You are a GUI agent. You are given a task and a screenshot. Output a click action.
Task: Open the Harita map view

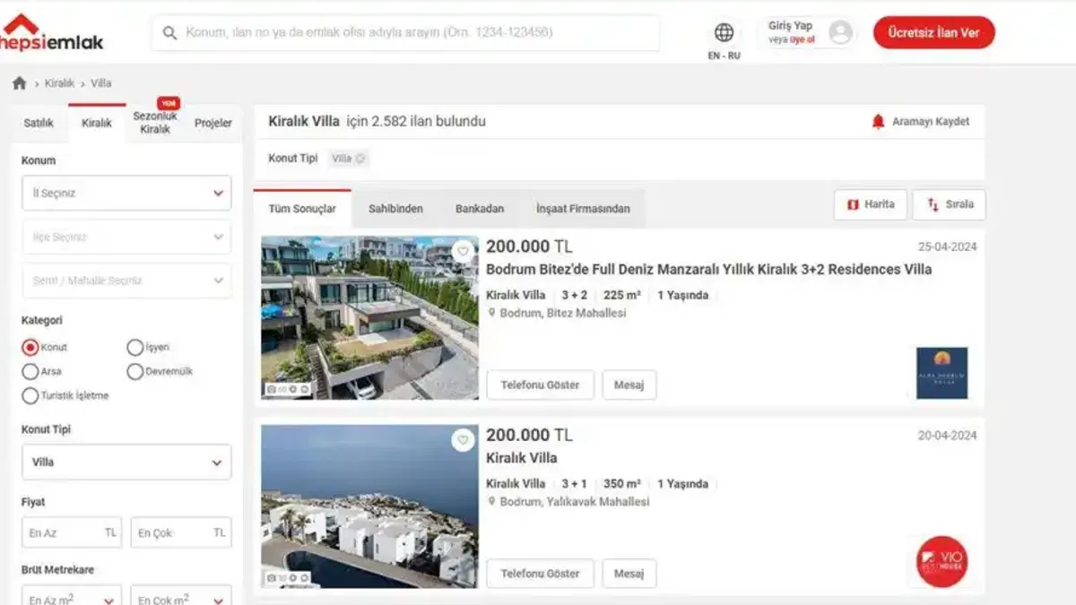(871, 204)
